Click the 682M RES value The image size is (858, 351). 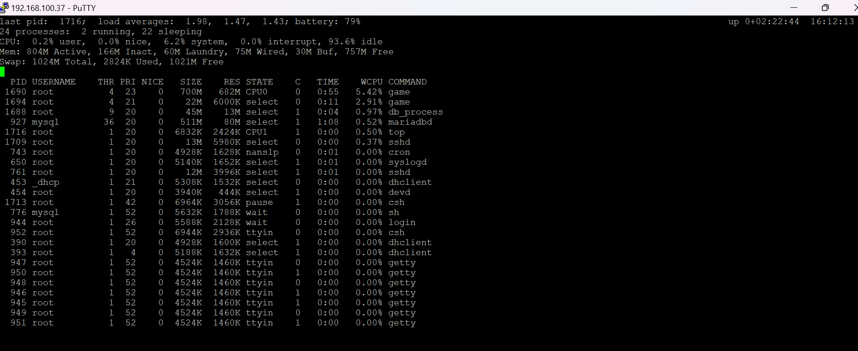(x=229, y=92)
